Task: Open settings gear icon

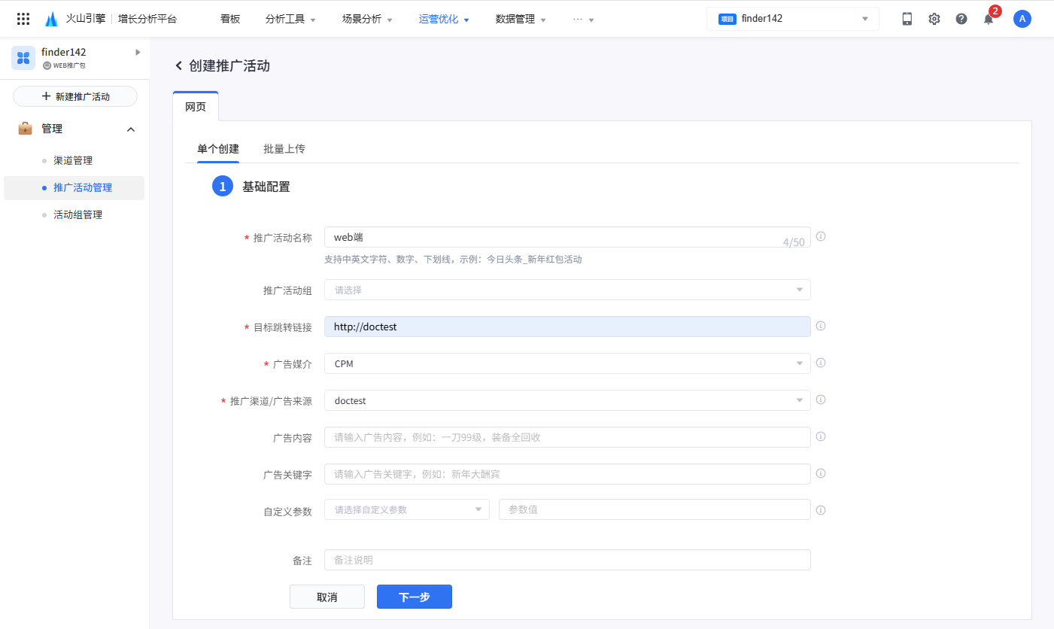Action: click(934, 19)
